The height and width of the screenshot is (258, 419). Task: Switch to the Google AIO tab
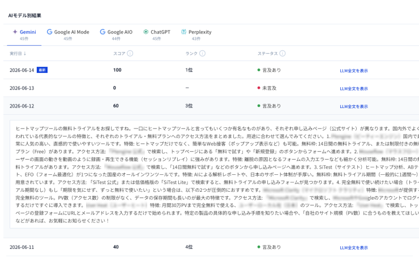tap(116, 35)
